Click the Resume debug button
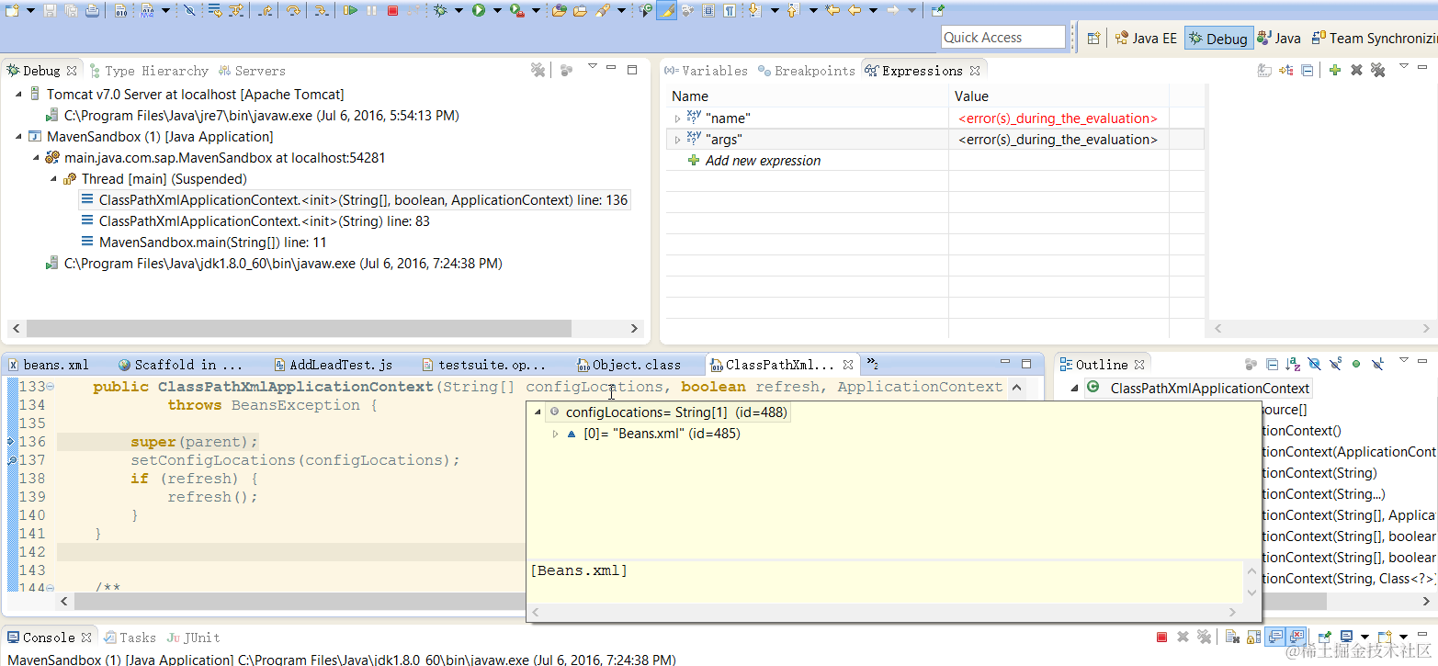This screenshot has width=1438, height=666. [x=350, y=10]
